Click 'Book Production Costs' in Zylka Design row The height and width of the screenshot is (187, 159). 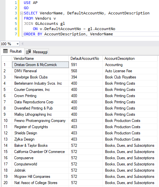(130, 139)
